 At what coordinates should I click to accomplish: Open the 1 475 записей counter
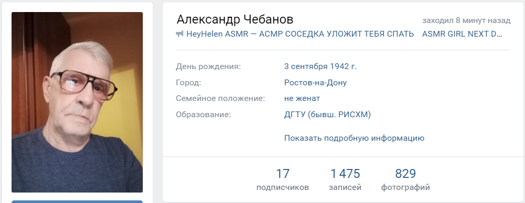click(345, 179)
